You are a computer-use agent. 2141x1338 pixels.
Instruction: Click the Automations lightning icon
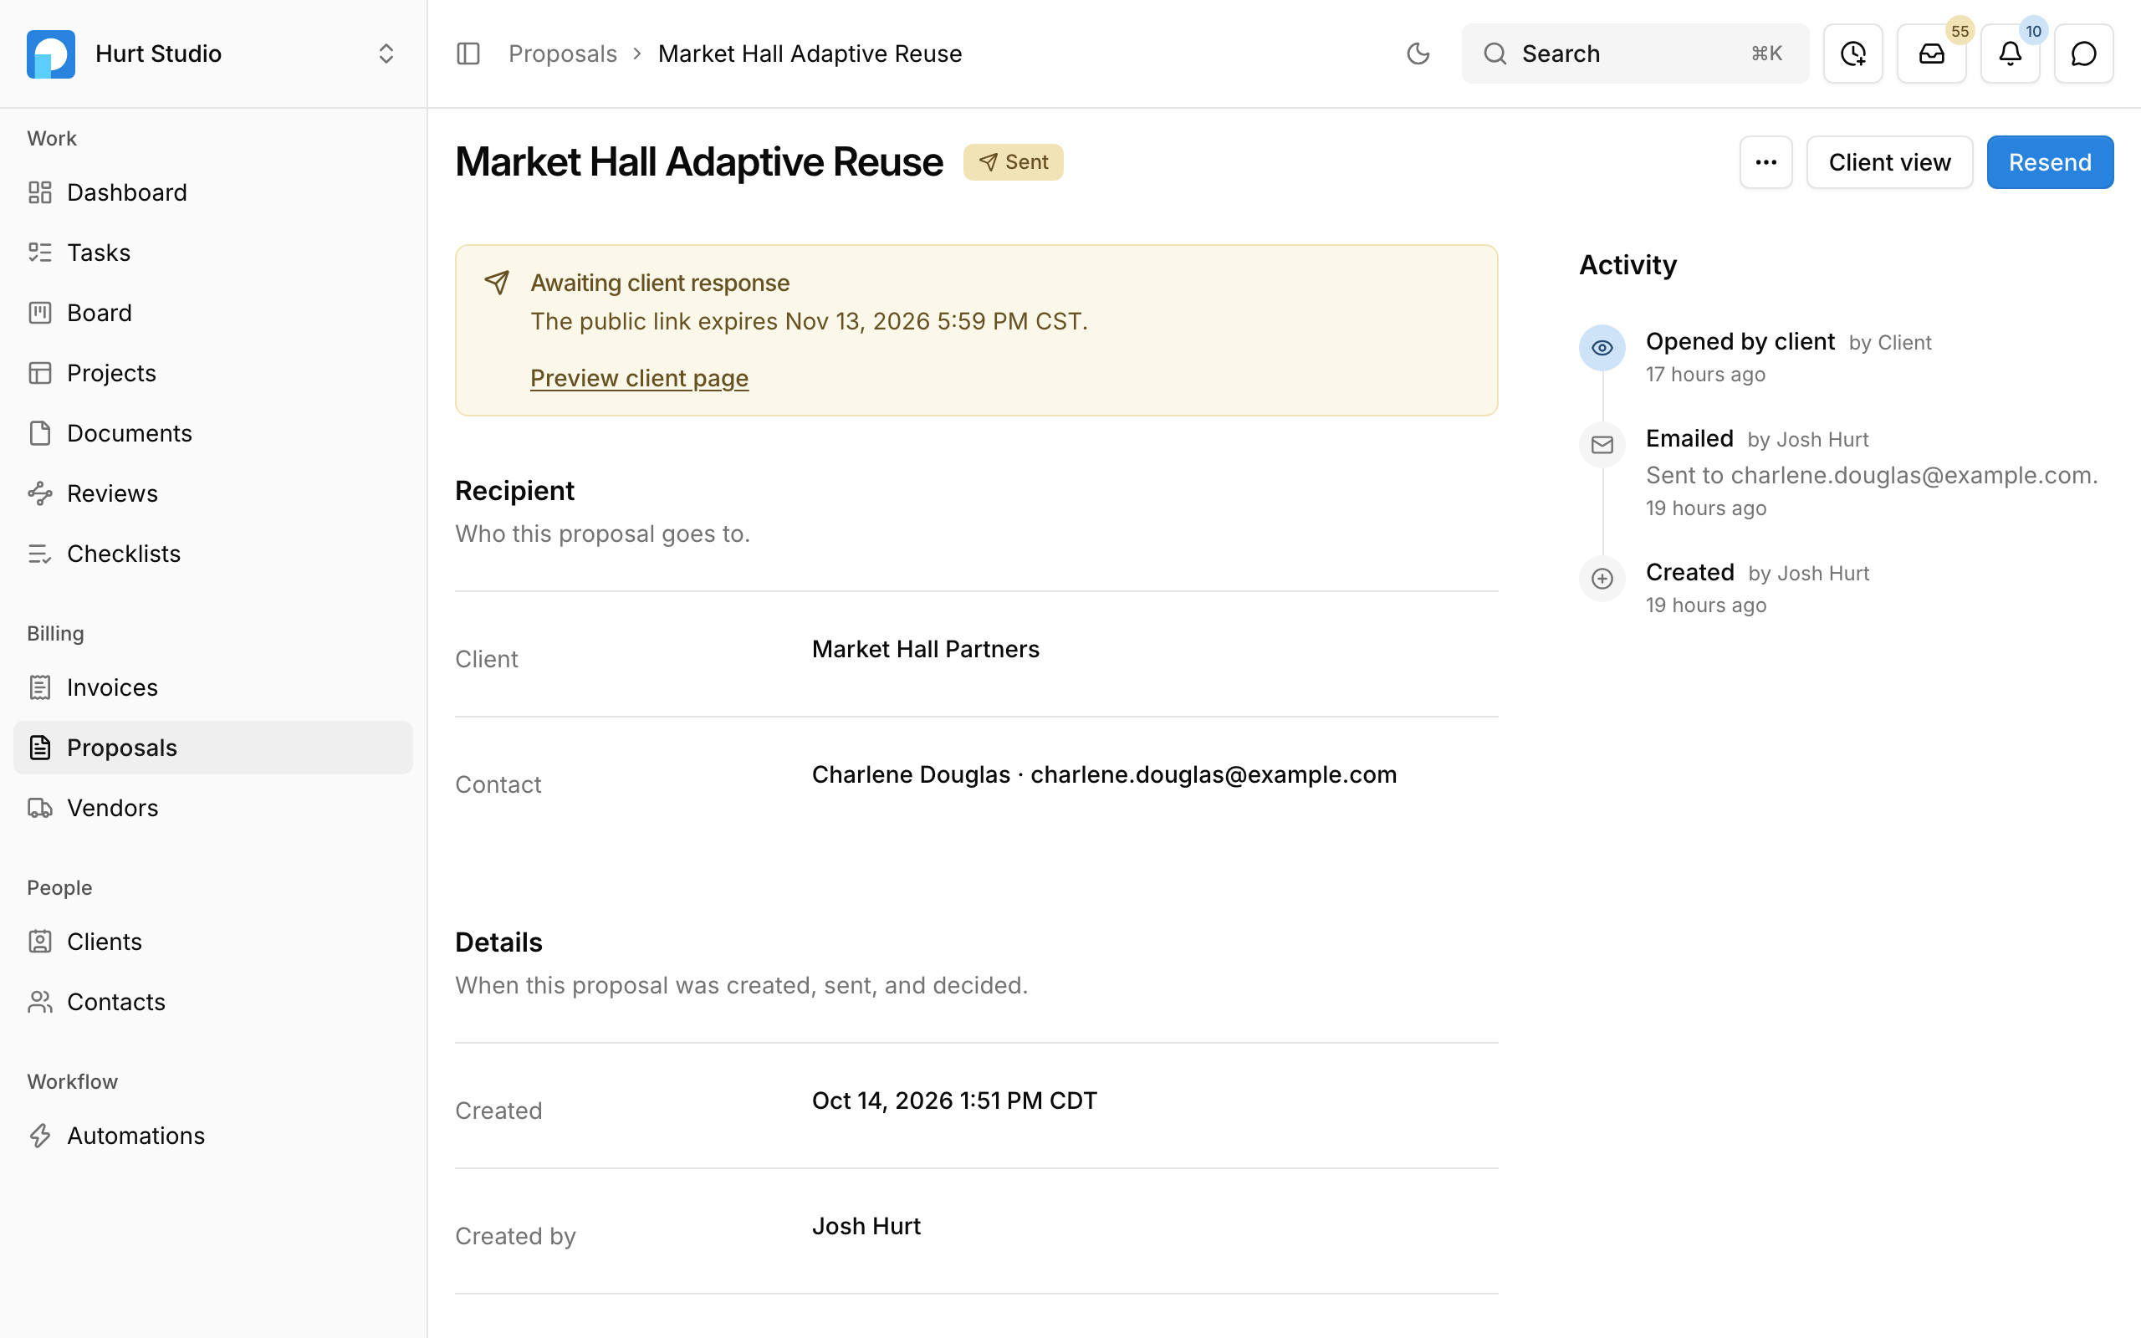(40, 1136)
